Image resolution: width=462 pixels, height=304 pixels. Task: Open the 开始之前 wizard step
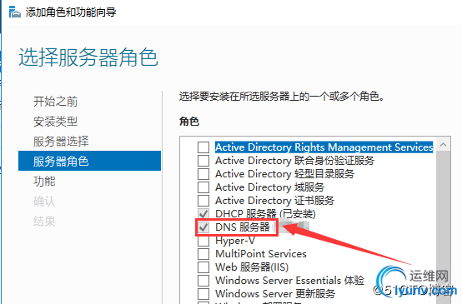[x=55, y=102]
